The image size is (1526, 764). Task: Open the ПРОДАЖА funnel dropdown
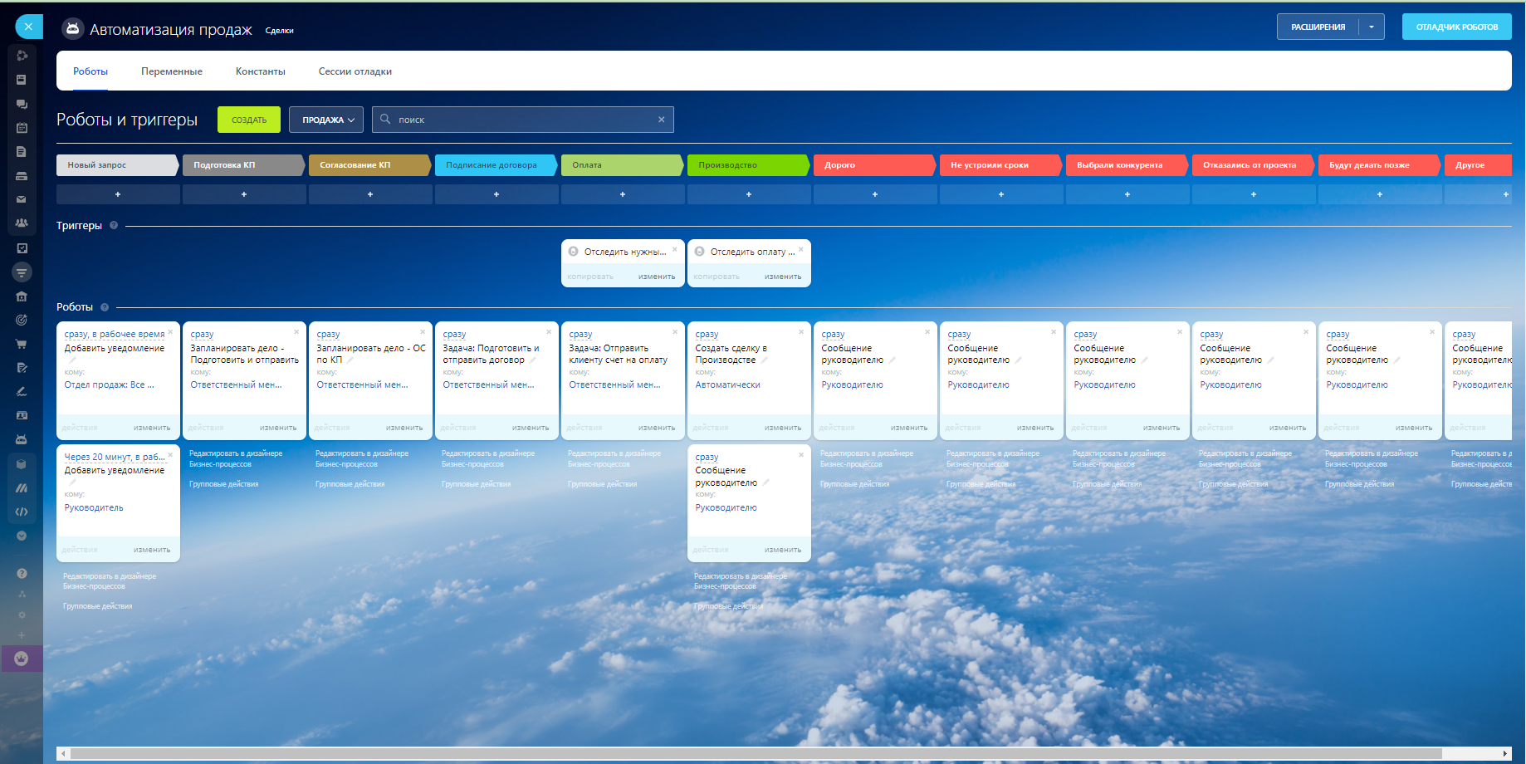click(x=326, y=120)
